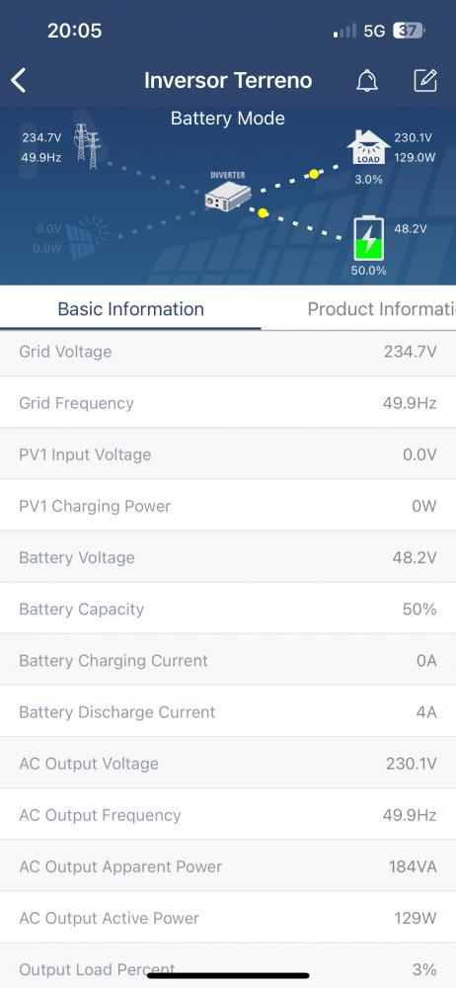Viewport: 456px width, 988px height.
Task: Tap the edit pencil icon
Action: (425, 81)
